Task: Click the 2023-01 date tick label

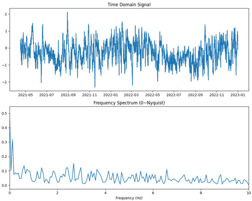Action: point(238,95)
